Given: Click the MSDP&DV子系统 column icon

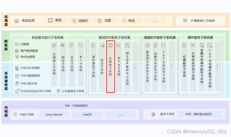Looking at the screenshot, I should [127, 45].
